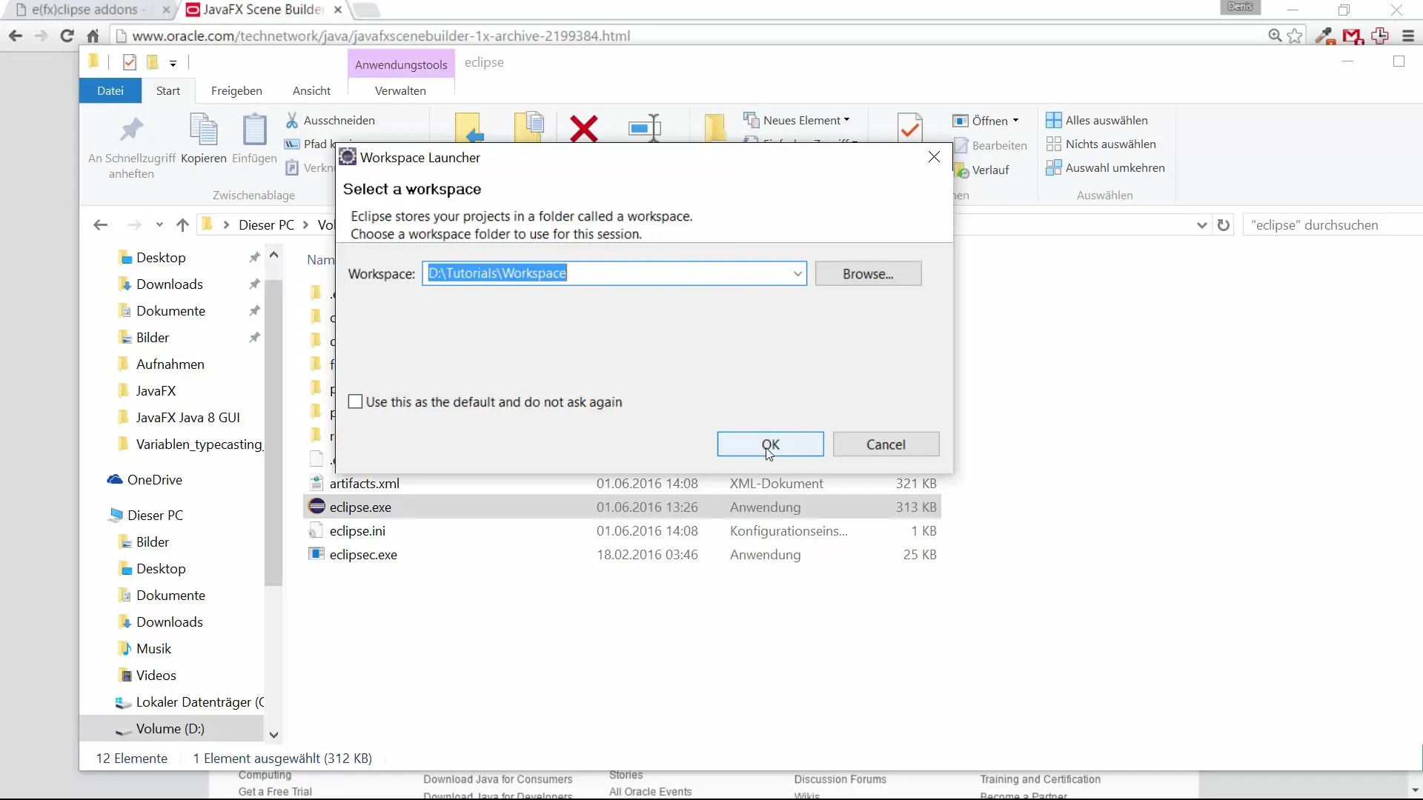The width and height of the screenshot is (1423, 800).
Task: Cancel the Workspace Launcher dialog
Action: [x=886, y=444]
